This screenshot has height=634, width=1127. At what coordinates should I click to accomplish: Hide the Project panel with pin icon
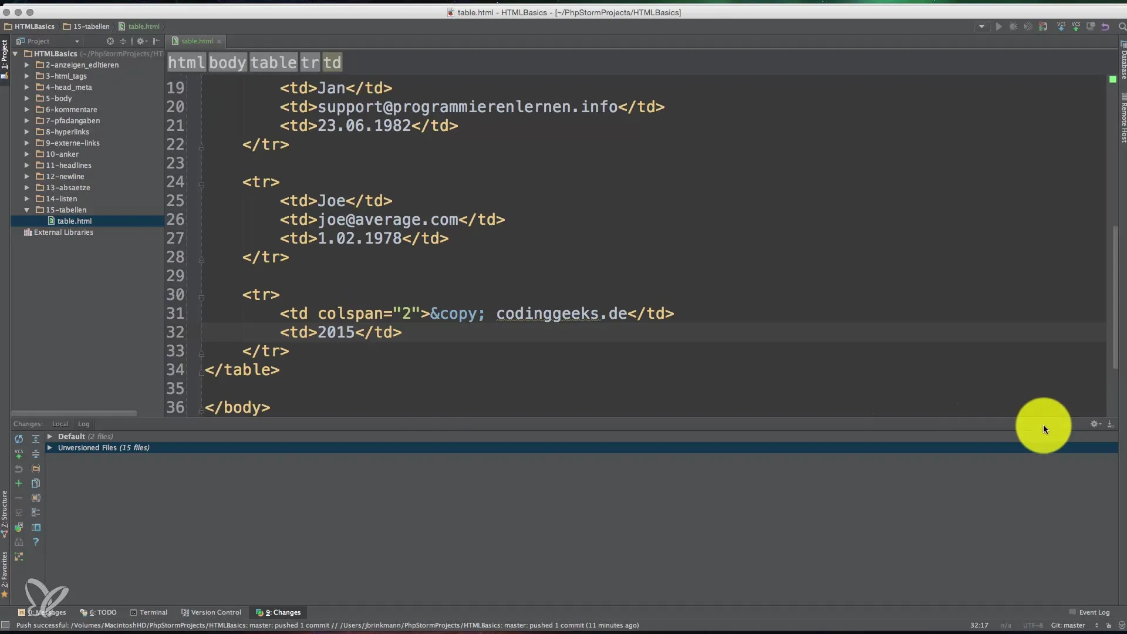(x=156, y=41)
